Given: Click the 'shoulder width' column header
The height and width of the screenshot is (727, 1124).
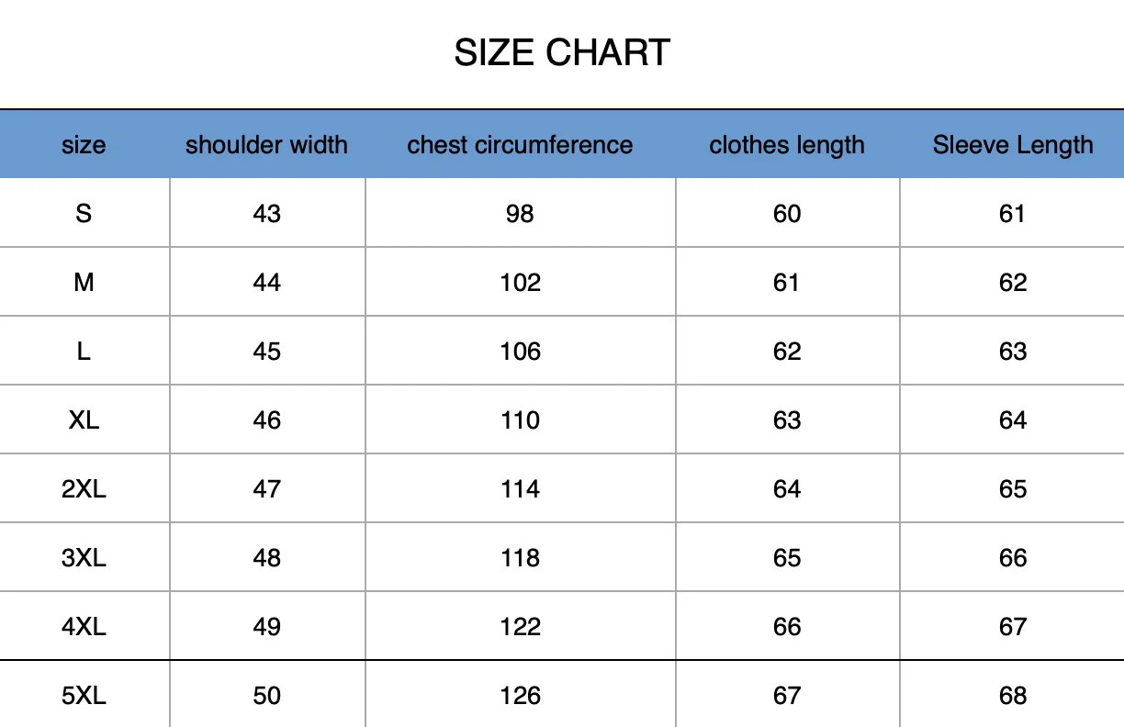Looking at the screenshot, I should point(266,145).
